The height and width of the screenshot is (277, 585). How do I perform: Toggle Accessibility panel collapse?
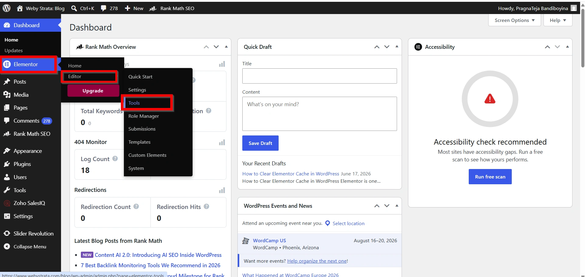(x=567, y=47)
